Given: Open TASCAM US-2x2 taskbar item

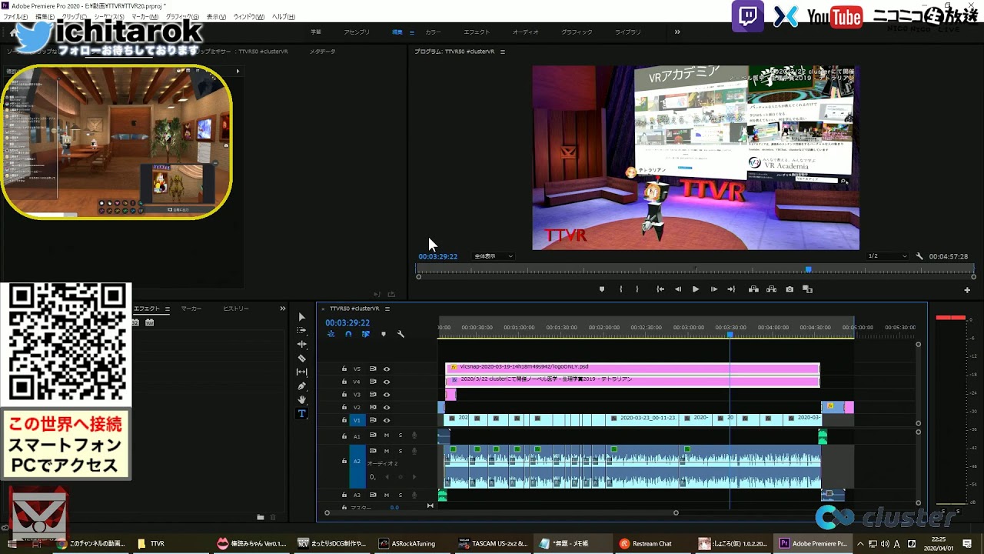Looking at the screenshot, I should [x=493, y=543].
